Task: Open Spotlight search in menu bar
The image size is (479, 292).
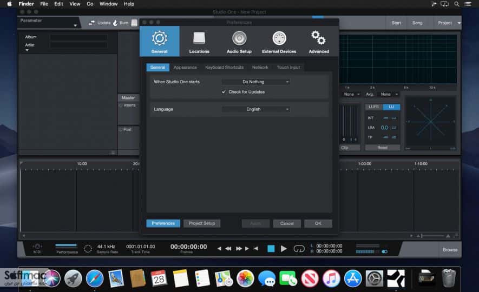Action: (x=457, y=4)
